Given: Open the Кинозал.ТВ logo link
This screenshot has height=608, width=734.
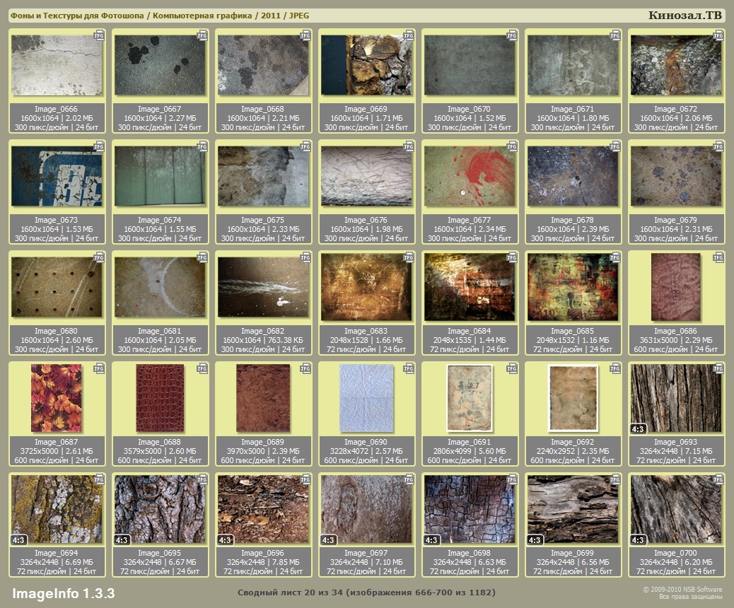Looking at the screenshot, I should (x=685, y=16).
